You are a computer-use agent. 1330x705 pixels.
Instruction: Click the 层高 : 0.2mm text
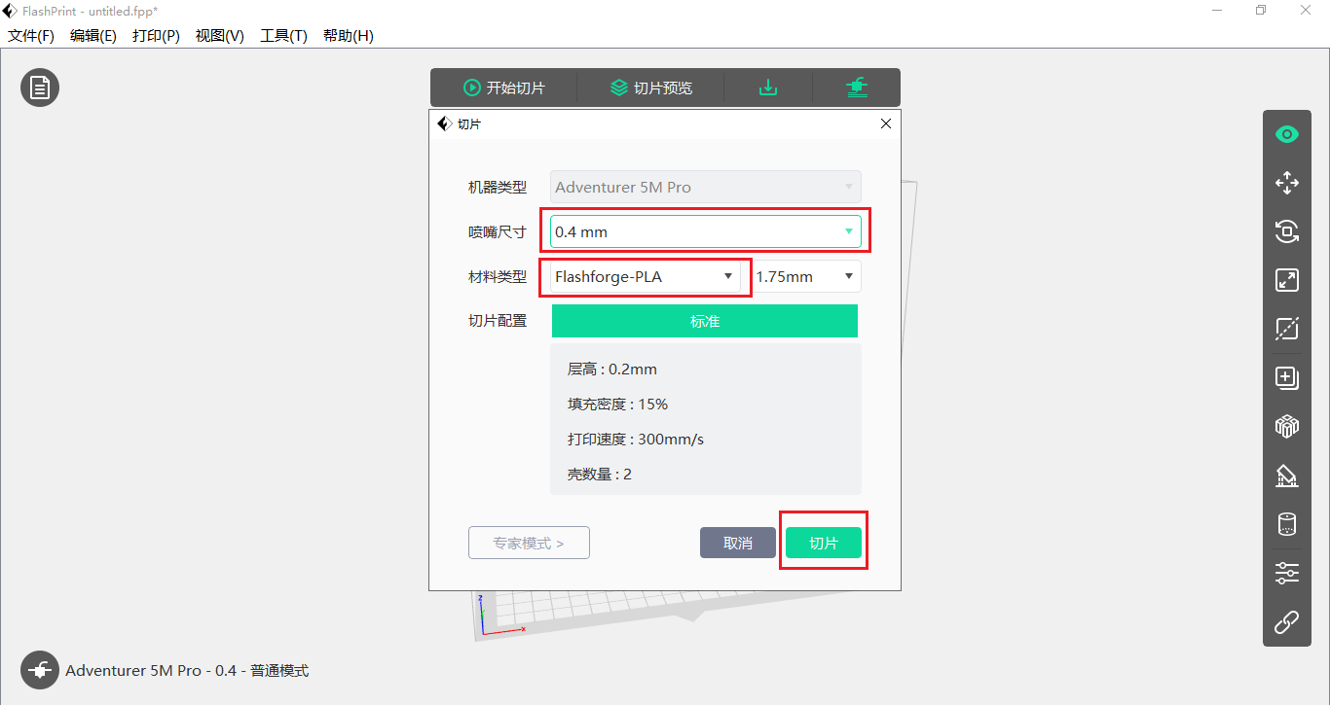pos(612,370)
